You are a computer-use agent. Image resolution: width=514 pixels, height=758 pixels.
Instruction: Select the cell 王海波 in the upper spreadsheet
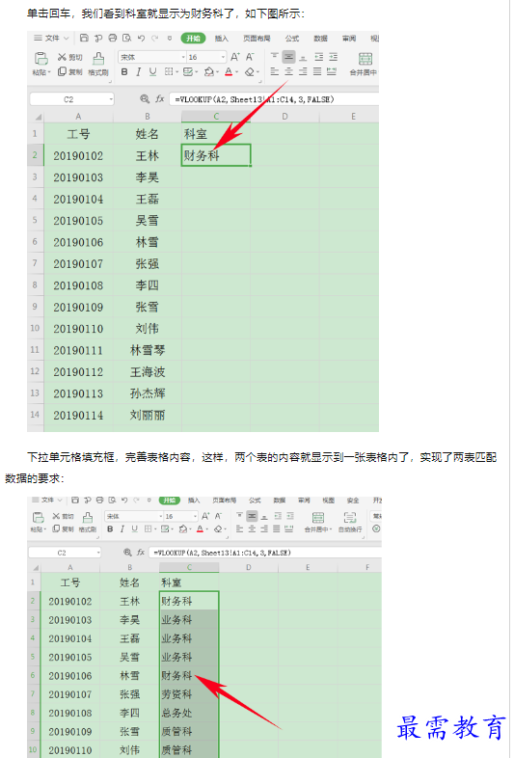[x=148, y=371]
